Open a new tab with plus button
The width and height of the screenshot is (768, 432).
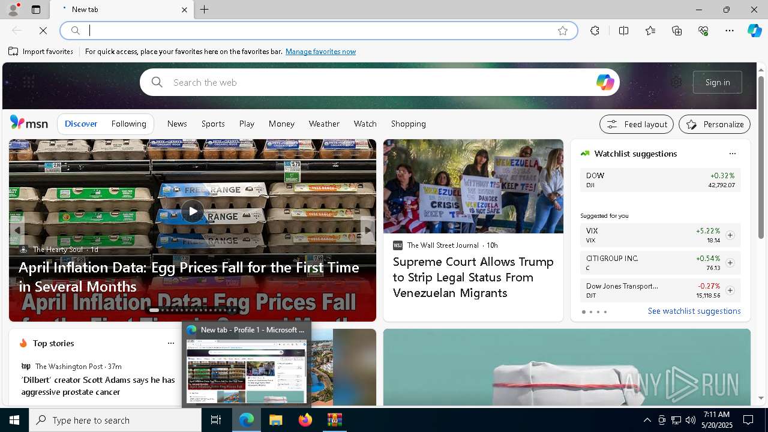[x=204, y=10]
